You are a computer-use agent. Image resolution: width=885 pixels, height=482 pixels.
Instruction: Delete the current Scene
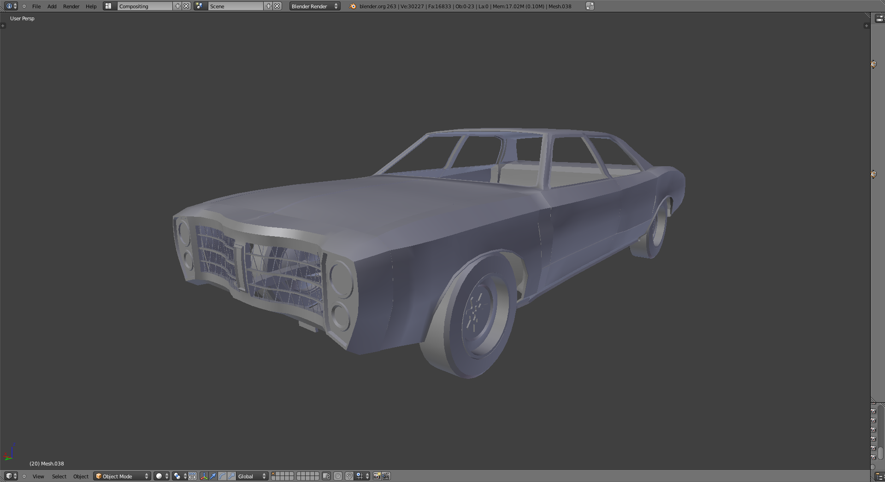point(277,6)
